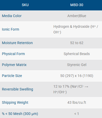The width and height of the screenshot is (102, 118).
Task: Click the 50 (297) x 16 (1190) value
Action: click(x=77, y=76)
